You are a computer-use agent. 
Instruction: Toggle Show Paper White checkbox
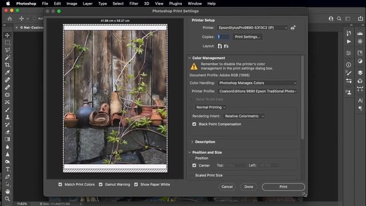136,184
